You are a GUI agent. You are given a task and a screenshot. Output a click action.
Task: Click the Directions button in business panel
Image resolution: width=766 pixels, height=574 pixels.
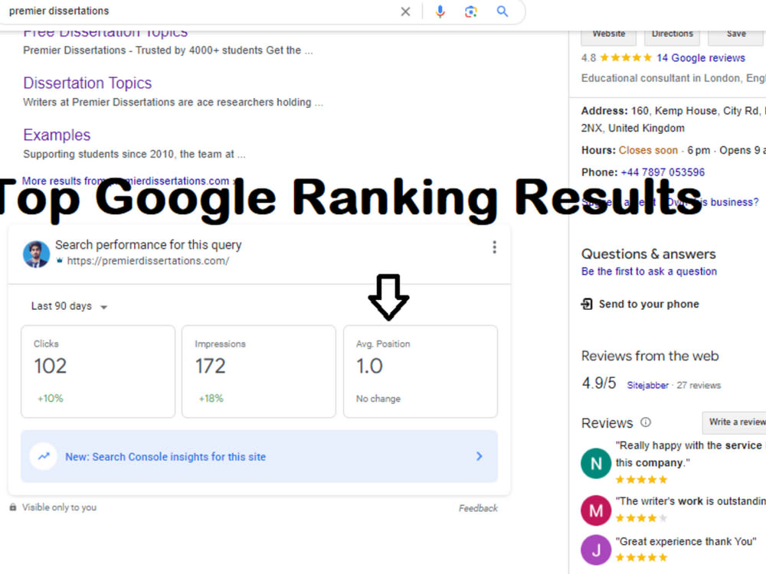[673, 35]
